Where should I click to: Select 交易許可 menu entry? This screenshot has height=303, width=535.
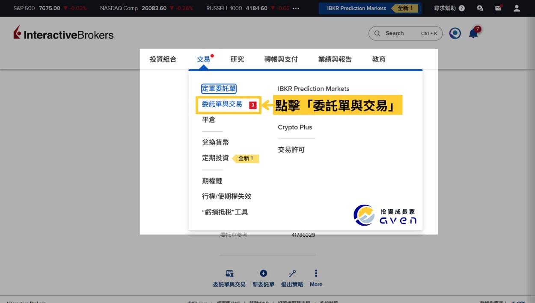[291, 150]
